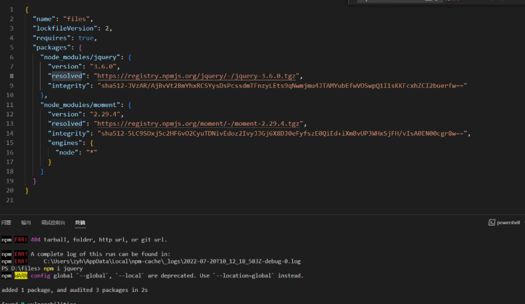This screenshot has width=525, height=304.
Task: Click the "node_modules/jquery" key
Action: 81,57
